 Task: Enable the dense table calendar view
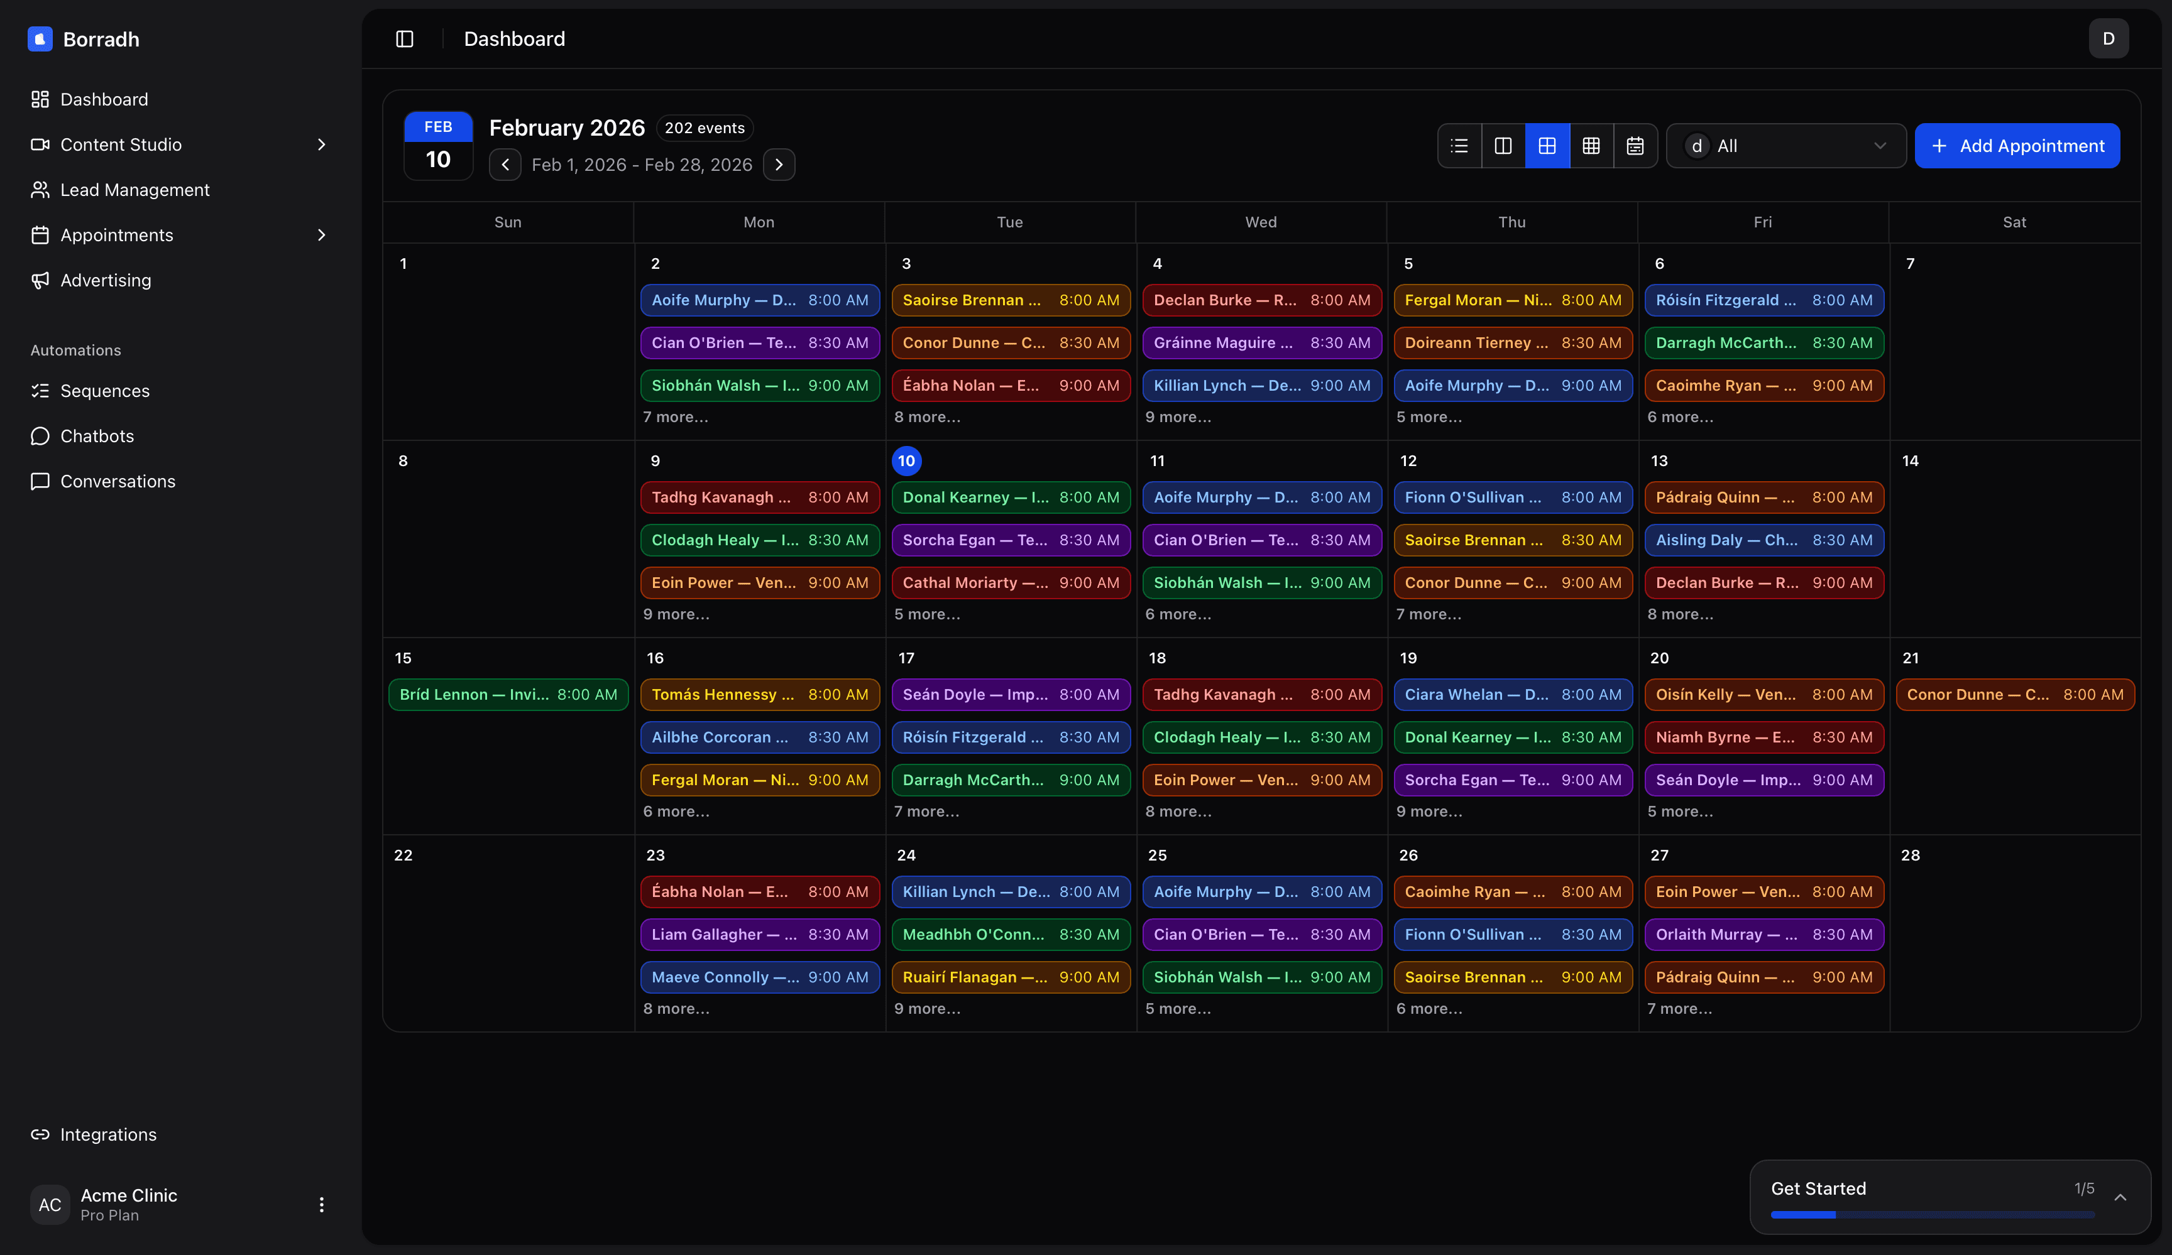pyautogui.click(x=1591, y=146)
